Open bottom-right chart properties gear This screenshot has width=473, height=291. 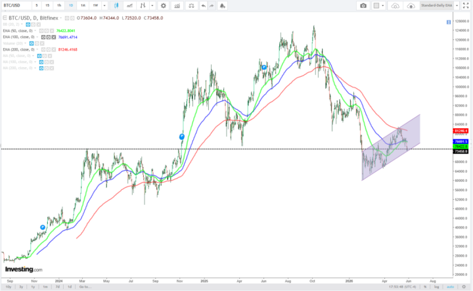464,287
